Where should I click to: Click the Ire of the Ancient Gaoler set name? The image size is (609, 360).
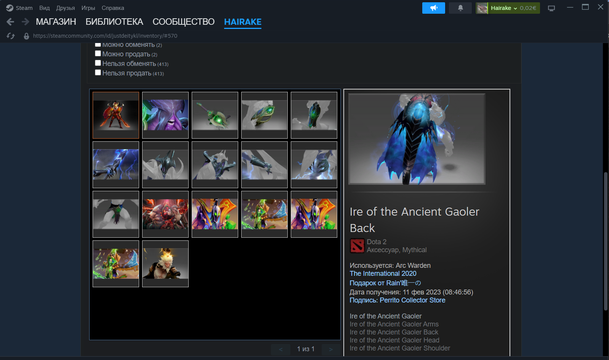386,316
